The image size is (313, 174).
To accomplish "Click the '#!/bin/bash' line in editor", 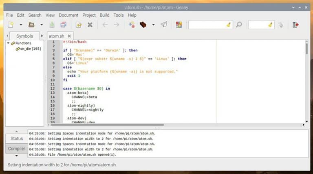I will coord(75,42).
